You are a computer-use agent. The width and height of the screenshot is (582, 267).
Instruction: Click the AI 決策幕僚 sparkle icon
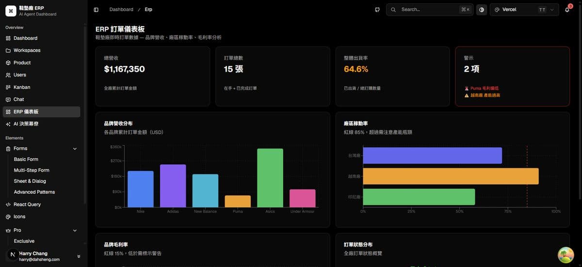[x=8, y=124]
